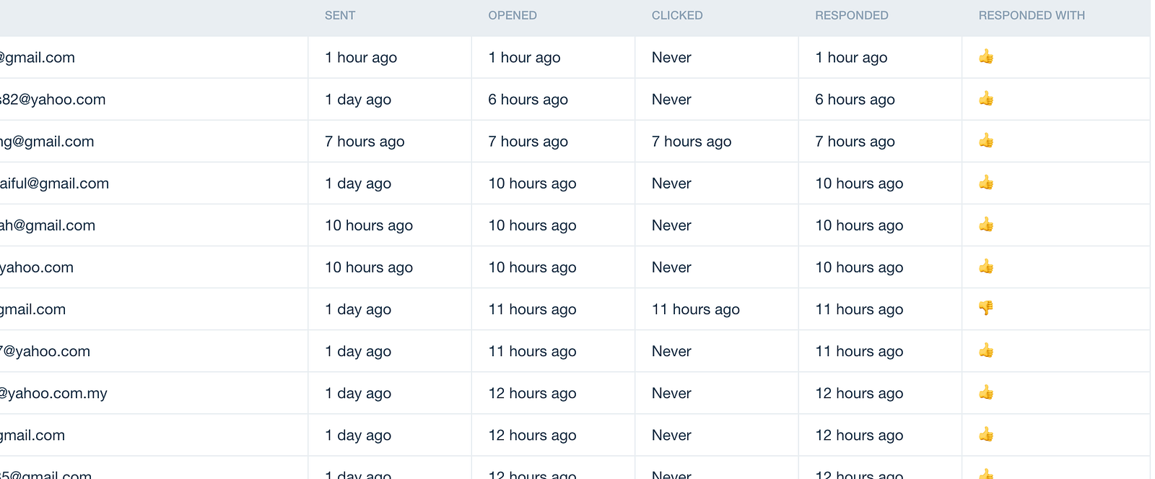1155x479 pixels.
Task: Open the aiful@gmail.com recipient email
Action: coord(54,184)
